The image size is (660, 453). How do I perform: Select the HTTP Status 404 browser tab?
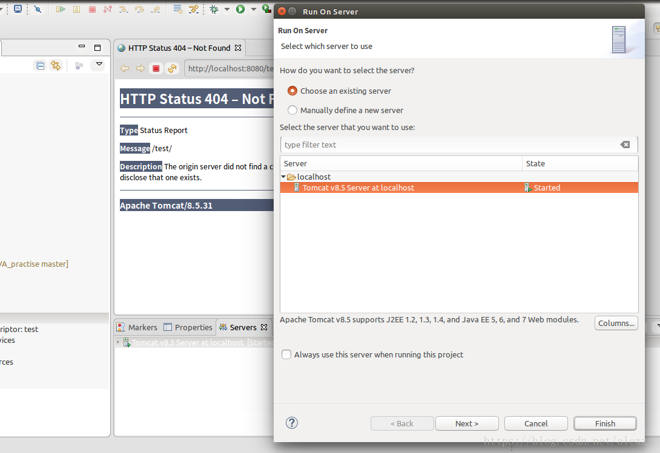(179, 48)
